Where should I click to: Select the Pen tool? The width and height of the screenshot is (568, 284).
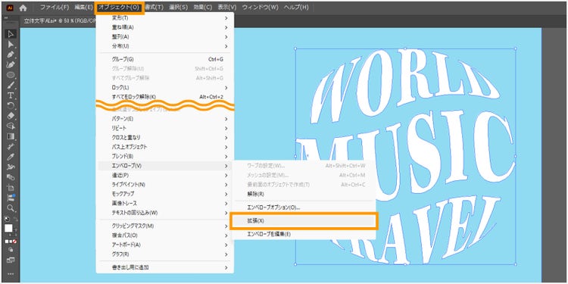tap(11, 55)
